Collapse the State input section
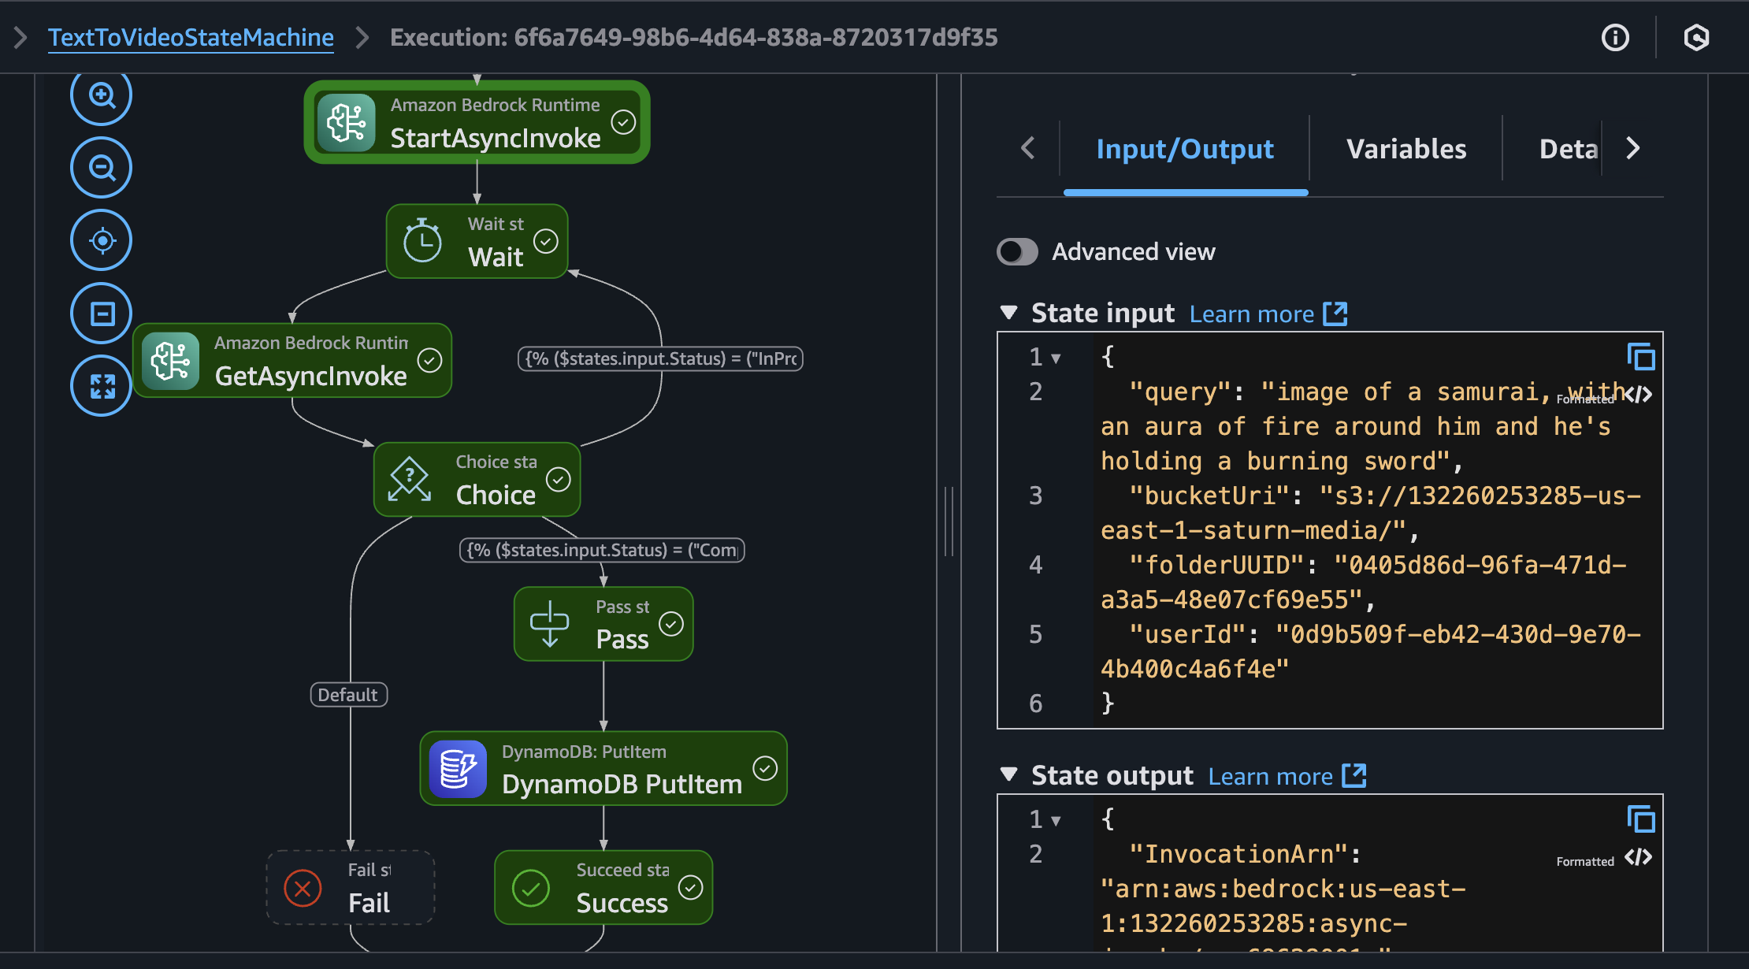The image size is (1749, 969). click(x=1008, y=313)
